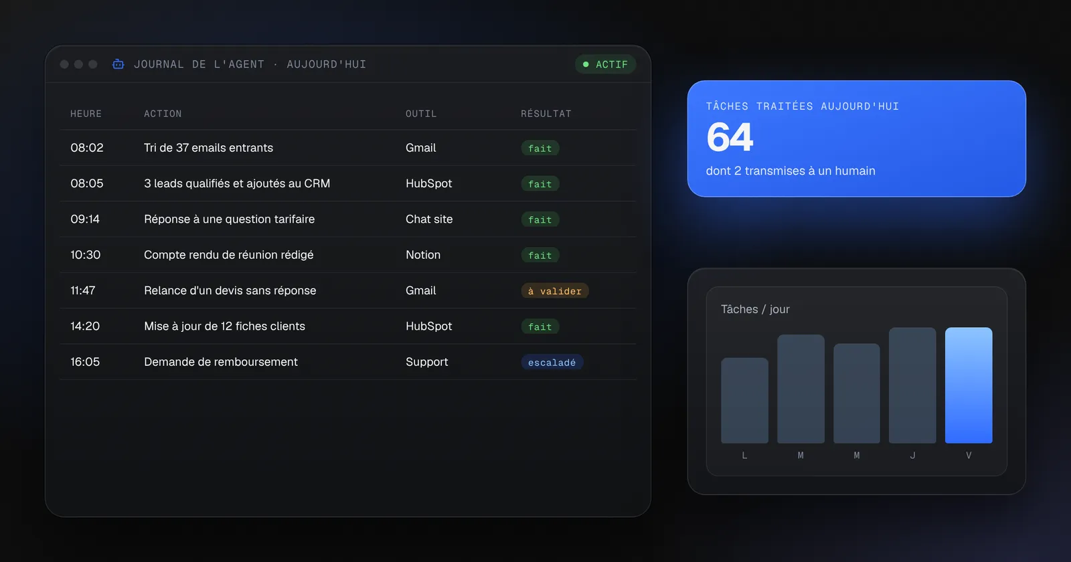Select 'Mise à jour de 12 fiches clients'

pyautogui.click(x=225, y=326)
